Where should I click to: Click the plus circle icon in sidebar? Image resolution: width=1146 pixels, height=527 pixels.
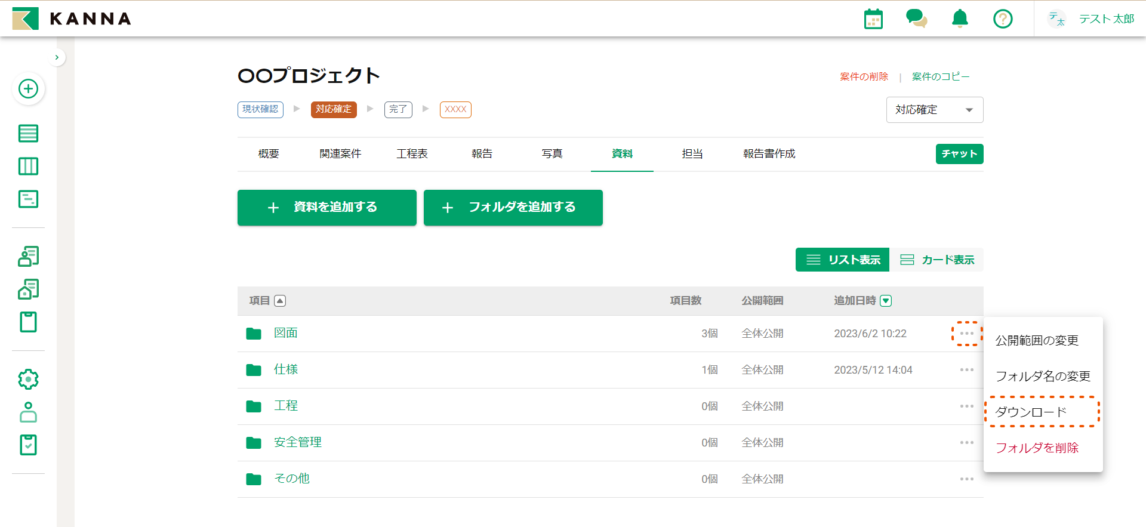(x=28, y=89)
